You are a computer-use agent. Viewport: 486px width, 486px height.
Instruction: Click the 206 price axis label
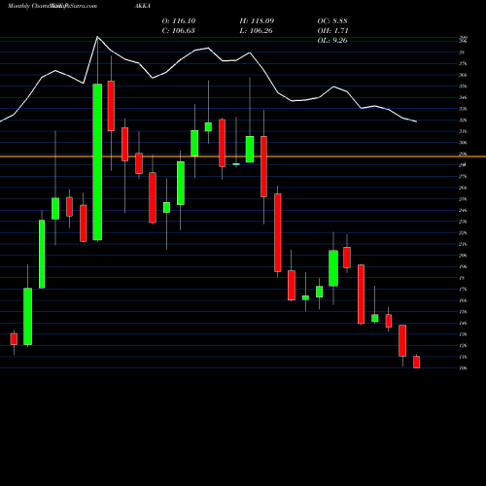(x=463, y=256)
